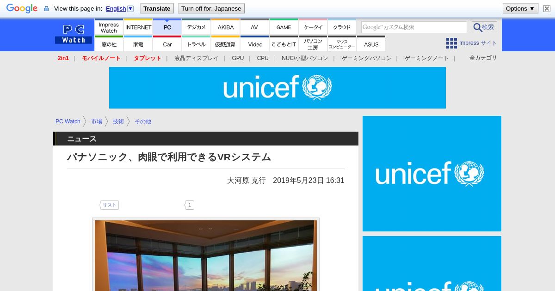Open the デジカメ tab
555x291 pixels.
tap(197, 27)
